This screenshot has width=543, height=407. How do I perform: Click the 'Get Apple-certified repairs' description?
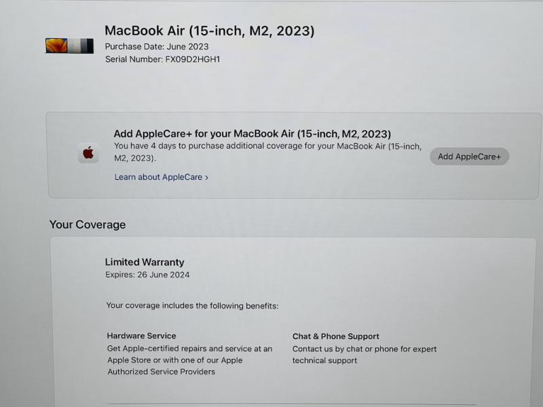point(189,360)
